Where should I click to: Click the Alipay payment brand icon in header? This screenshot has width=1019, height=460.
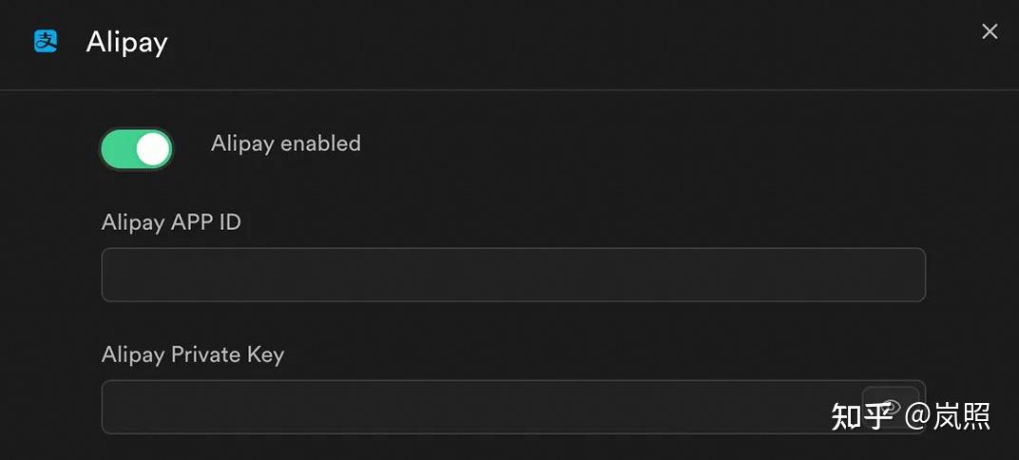(46, 41)
